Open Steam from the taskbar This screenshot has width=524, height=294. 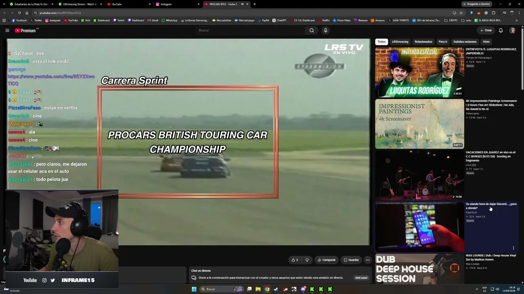(x=276, y=289)
